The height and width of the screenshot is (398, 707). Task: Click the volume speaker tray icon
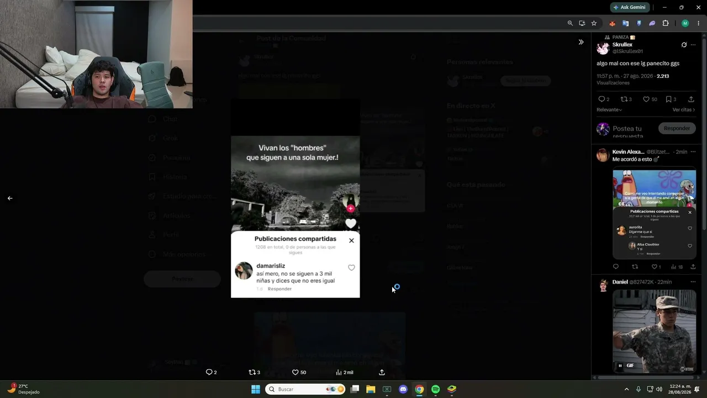[x=659, y=389]
